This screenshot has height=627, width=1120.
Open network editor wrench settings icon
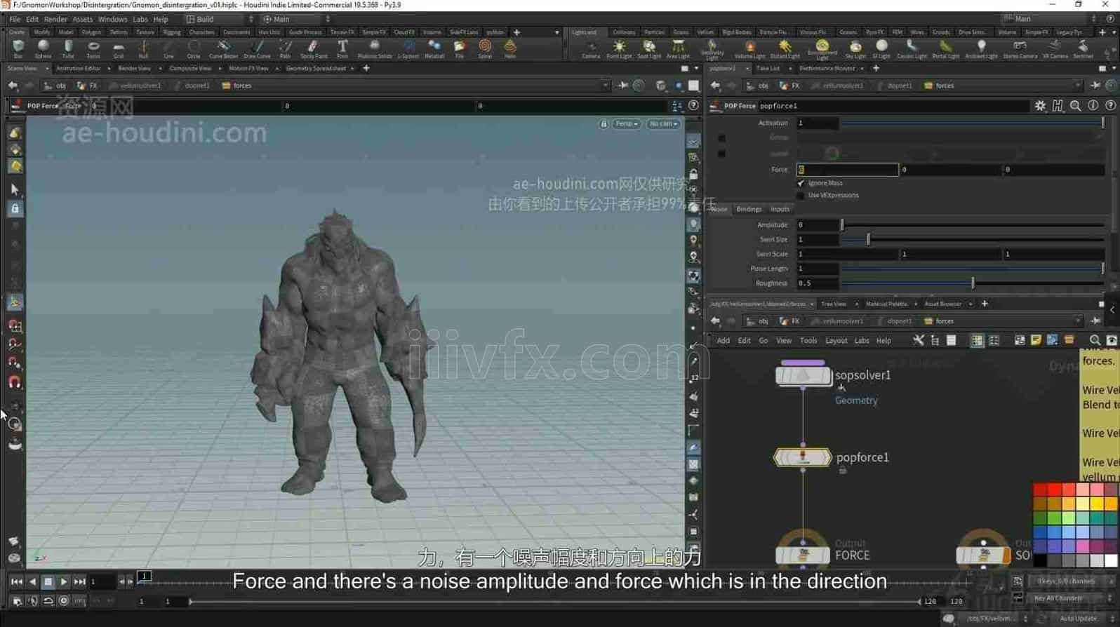(x=918, y=340)
